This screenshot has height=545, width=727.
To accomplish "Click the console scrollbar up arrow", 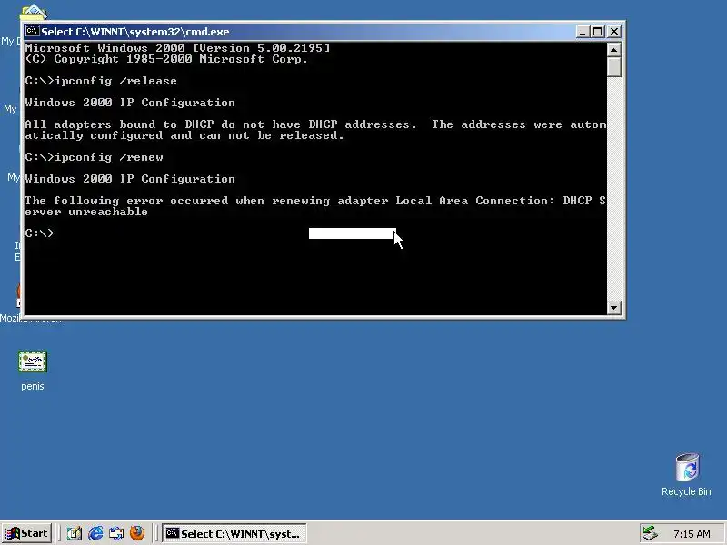I will [x=614, y=50].
